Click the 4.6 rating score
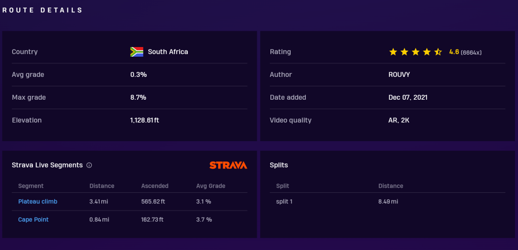This screenshot has height=250, width=518. pyautogui.click(x=454, y=52)
